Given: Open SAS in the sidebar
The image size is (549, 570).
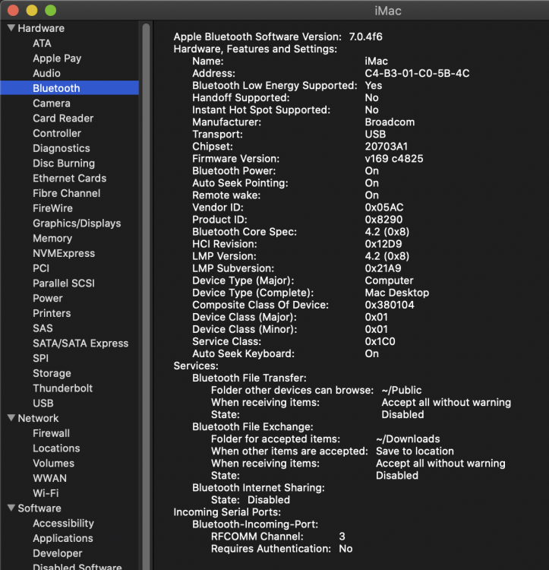Looking at the screenshot, I should 43,328.
